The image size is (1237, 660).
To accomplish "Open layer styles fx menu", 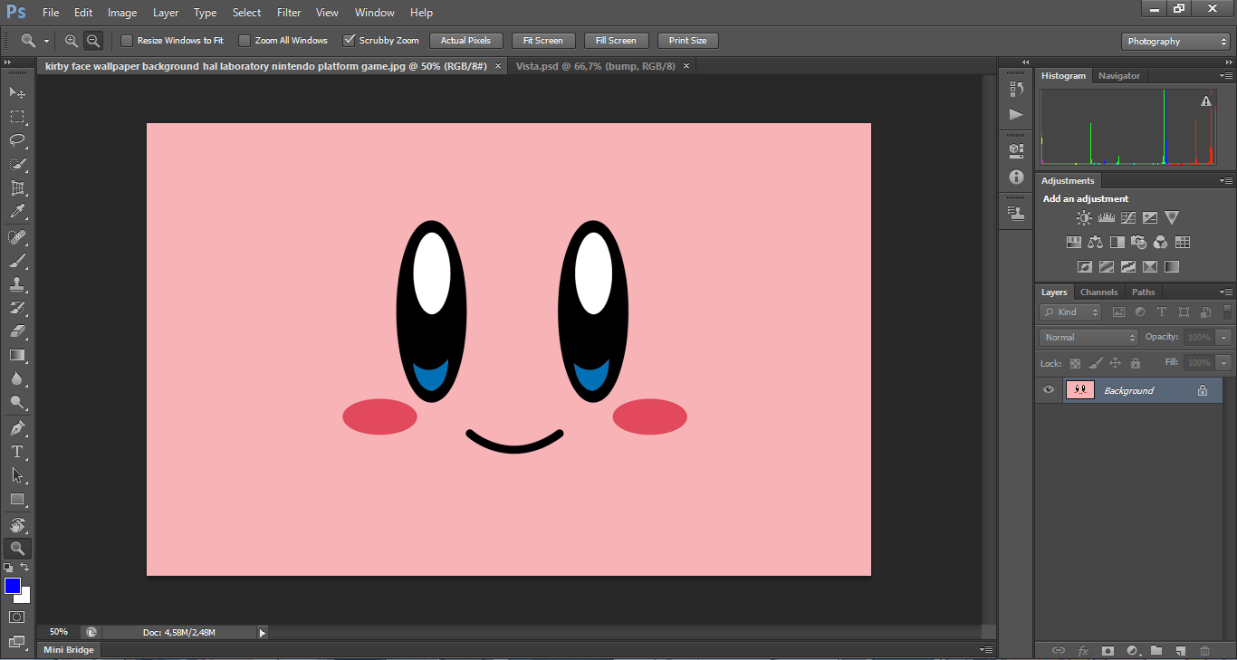I will [1083, 650].
